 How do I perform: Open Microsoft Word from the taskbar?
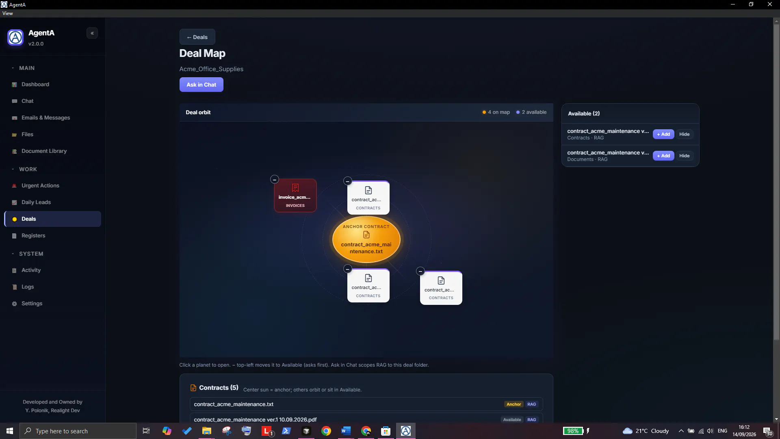(346, 431)
